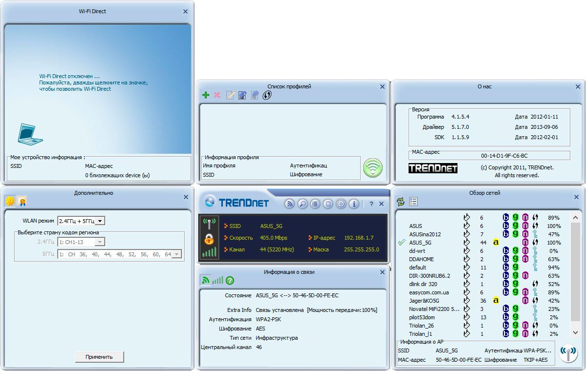
Task: Click the info 'i' icon in TRENDnet bar
Action: (354, 204)
